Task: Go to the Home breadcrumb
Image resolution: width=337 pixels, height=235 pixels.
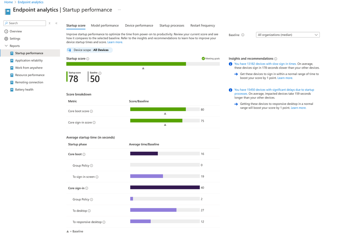Action: 8,2
